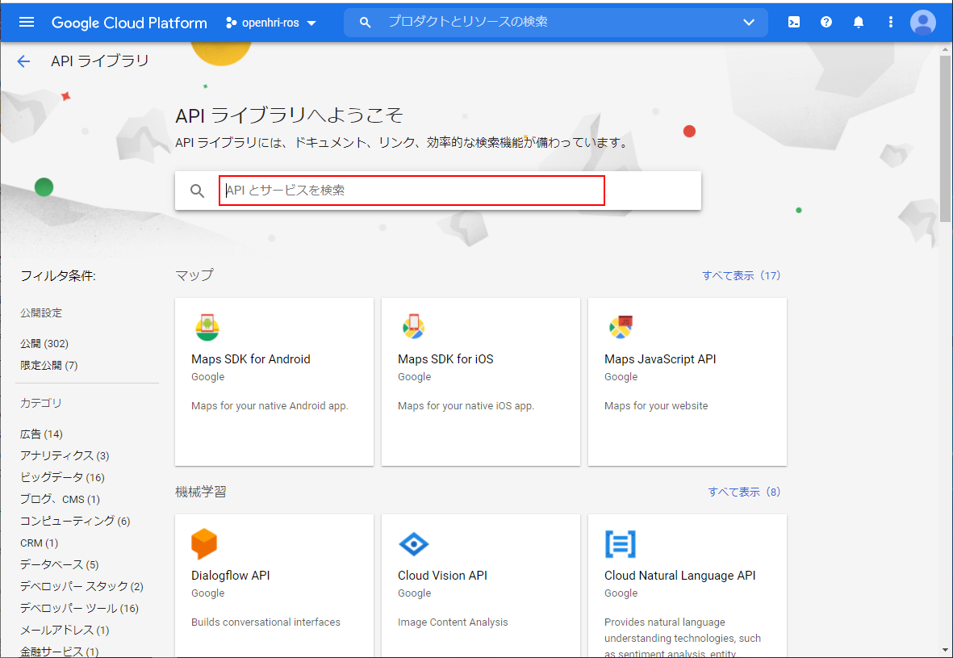Click the Dialogflow API orange cube icon
Image resolution: width=953 pixels, height=658 pixels.
coord(204,543)
